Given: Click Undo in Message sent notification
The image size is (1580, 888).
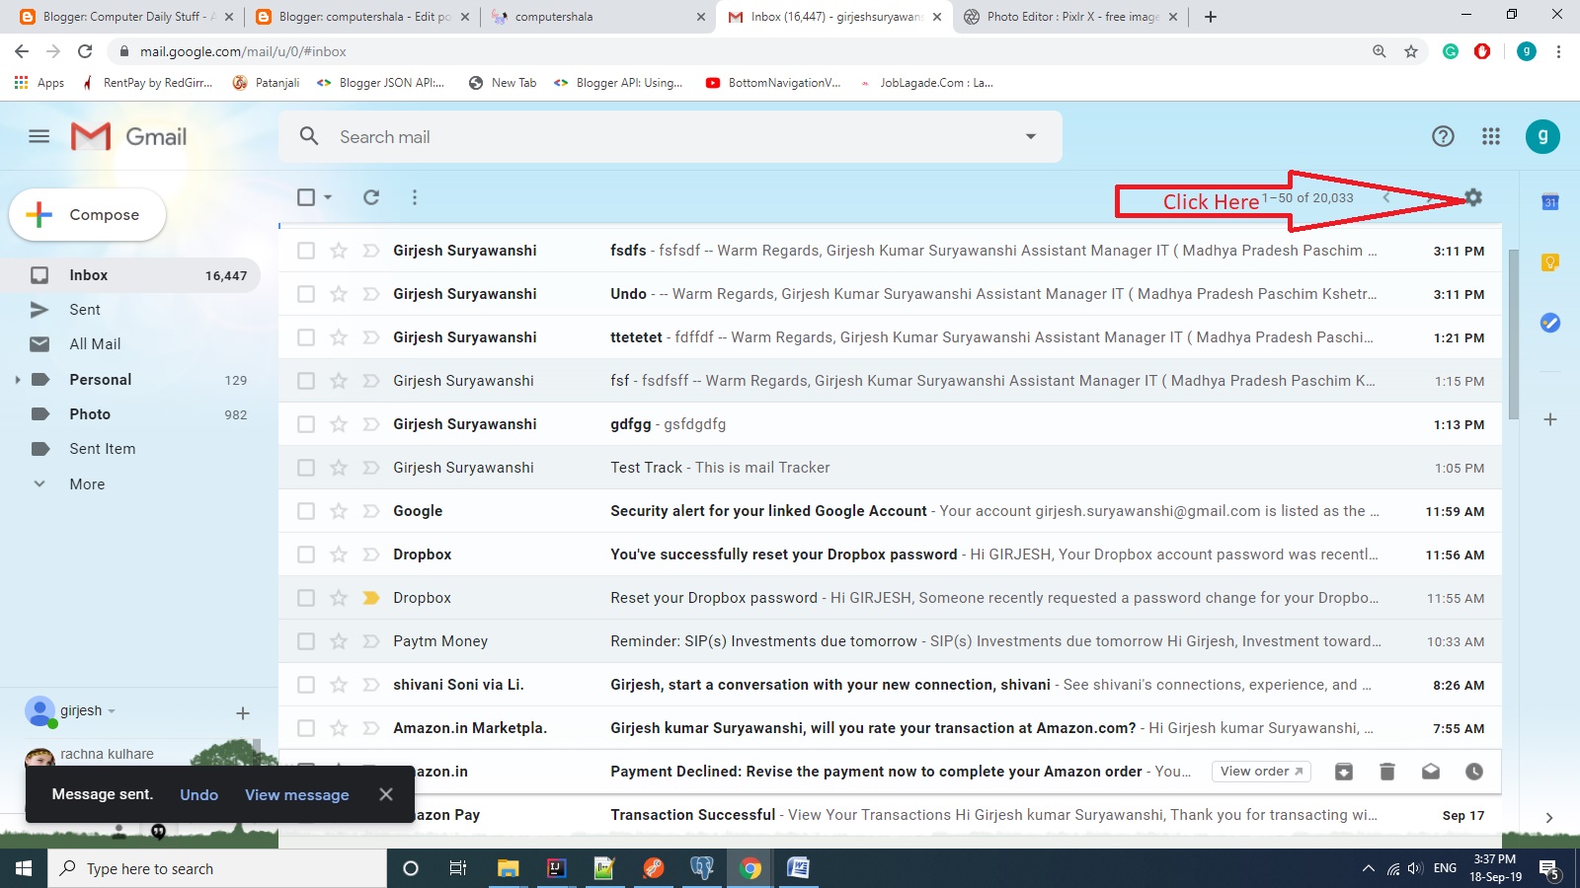Looking at the screenshot, I should pos(198,794).
